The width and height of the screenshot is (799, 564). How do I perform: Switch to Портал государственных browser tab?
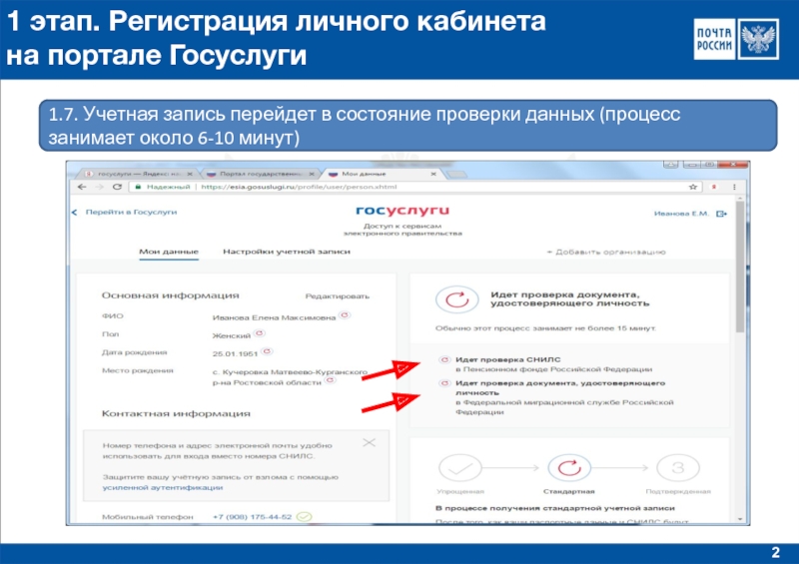260,175
